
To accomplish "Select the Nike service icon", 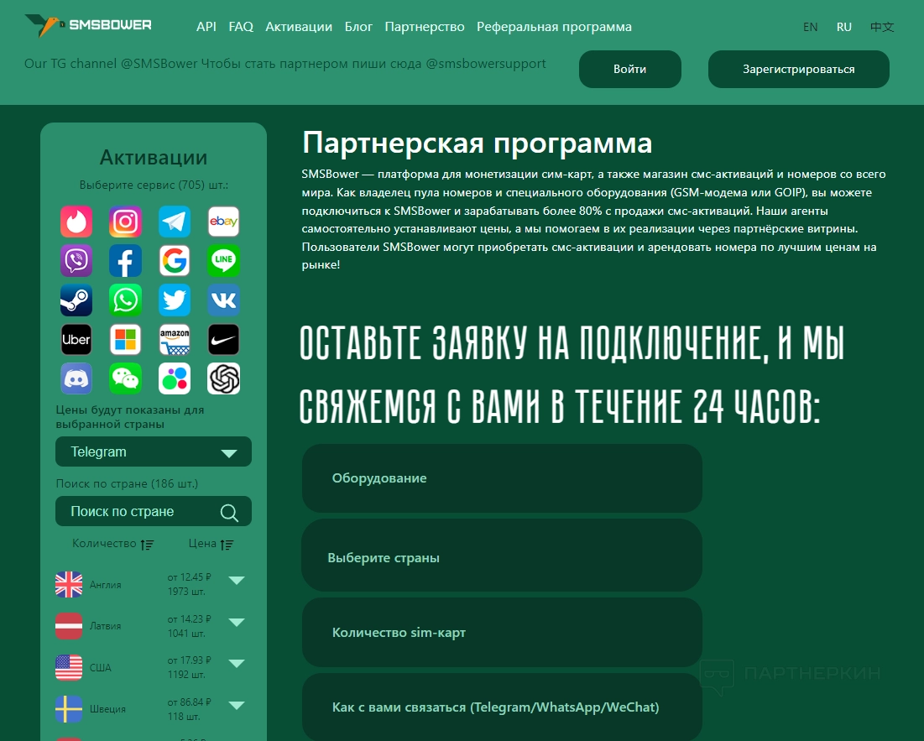I will [224, 339].
